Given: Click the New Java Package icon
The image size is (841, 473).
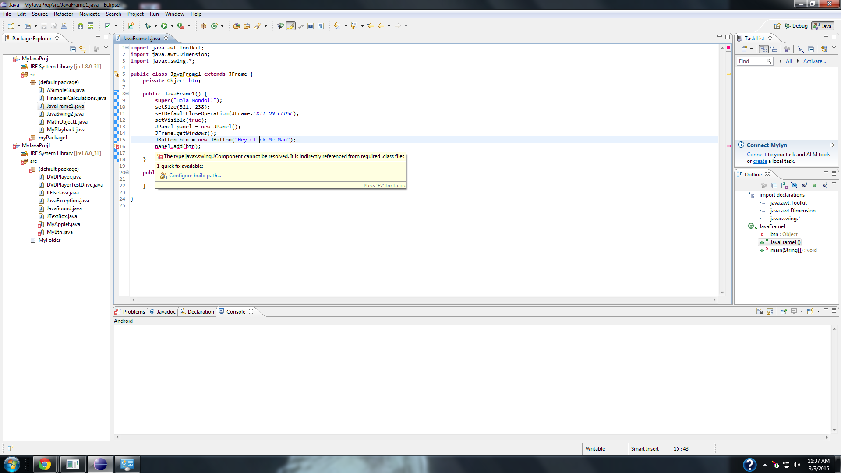Looking at the screenshot, I should (x=204, y=26).
